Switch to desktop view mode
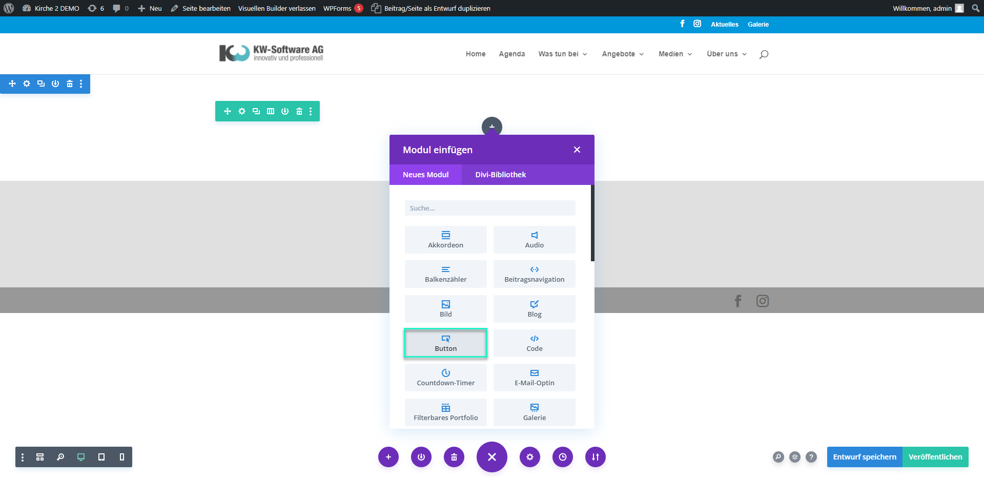Image resolution: width=984 pixels, height=480 pixels. [x=81, y=457]
